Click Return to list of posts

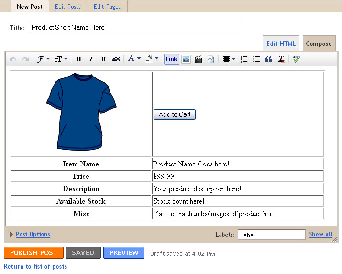coord(35,267)
